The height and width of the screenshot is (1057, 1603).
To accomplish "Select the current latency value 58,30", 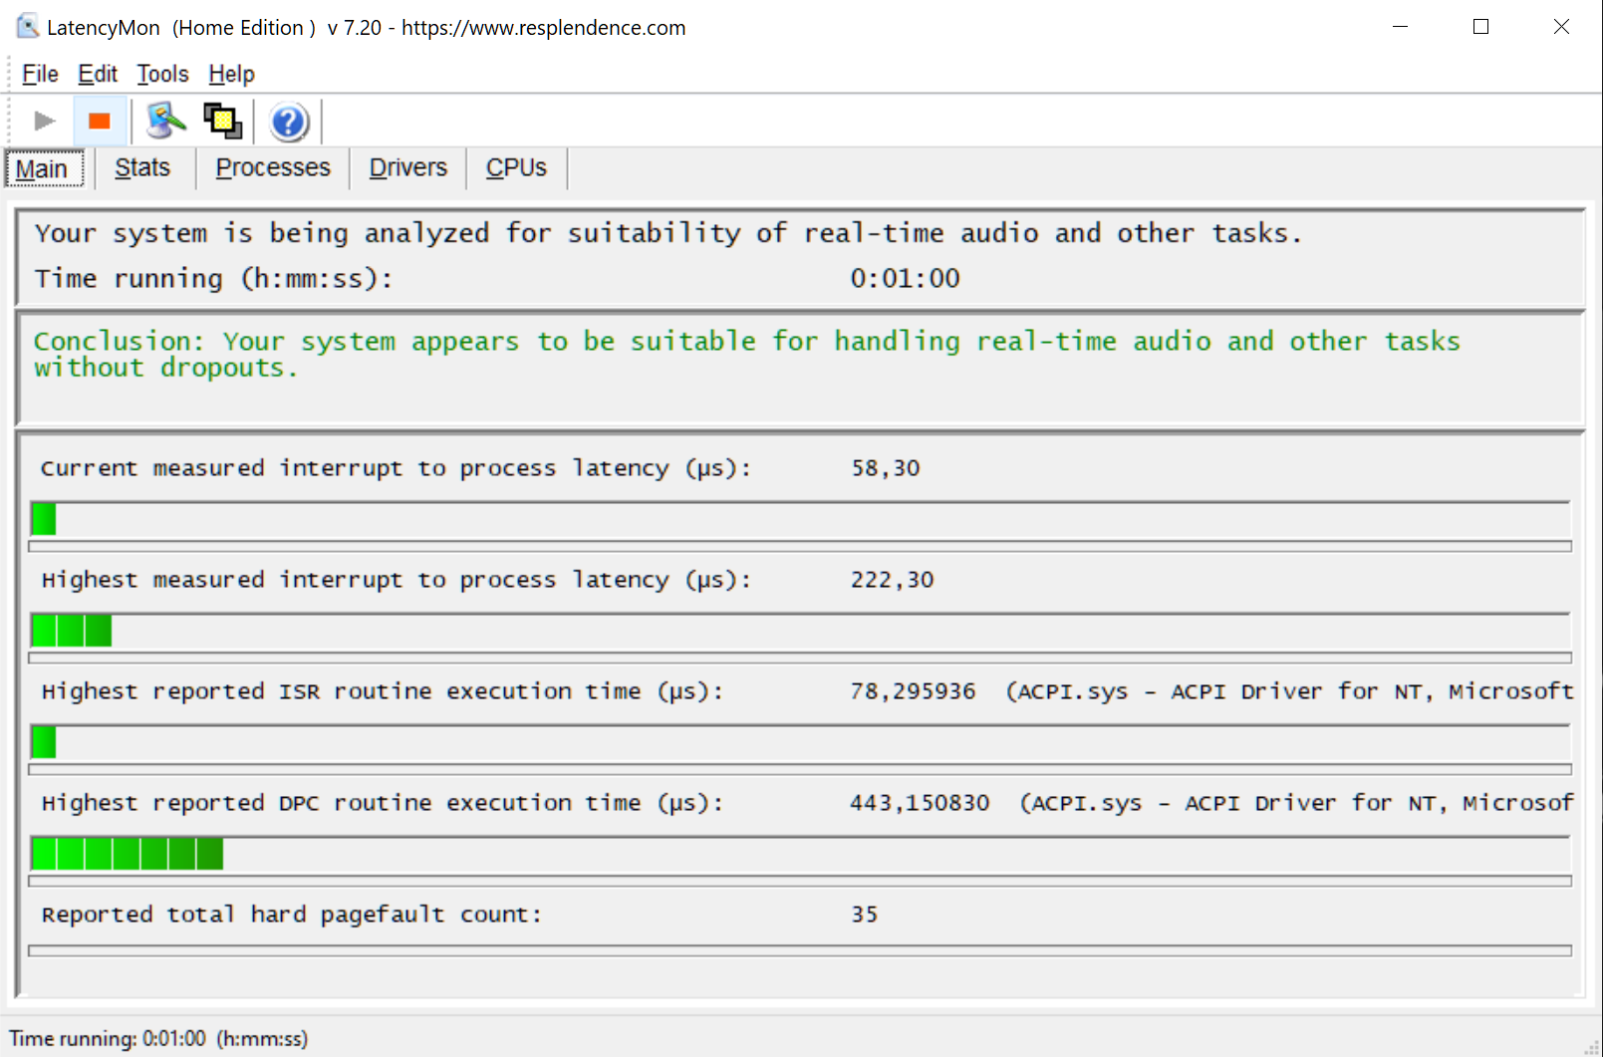I will click(886, 468).
